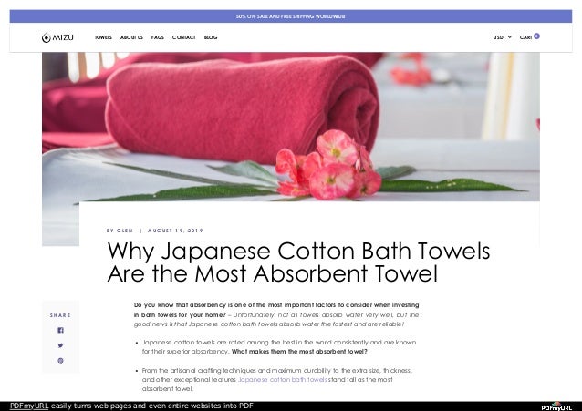Click the author name Glen

point(125,231)
